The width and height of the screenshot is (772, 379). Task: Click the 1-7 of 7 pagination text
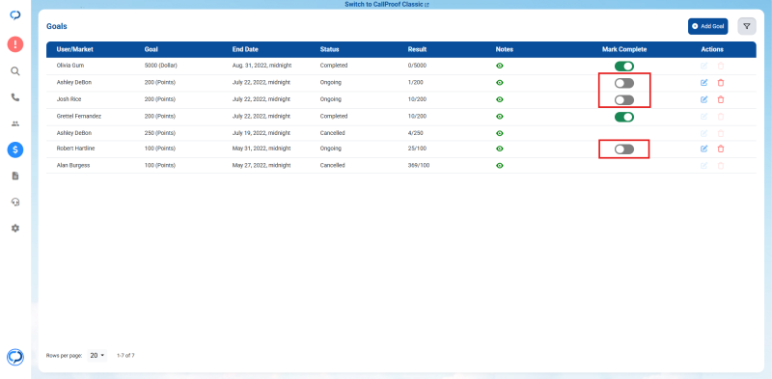[125, 356]
